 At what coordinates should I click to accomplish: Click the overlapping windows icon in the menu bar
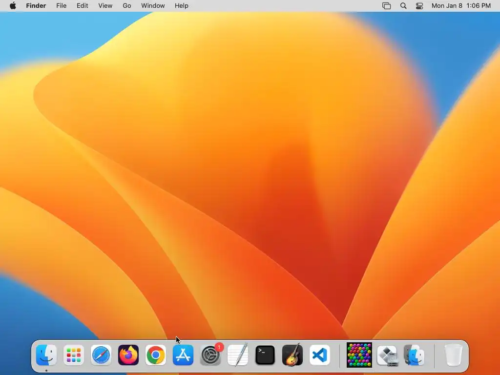click(386, 6)
